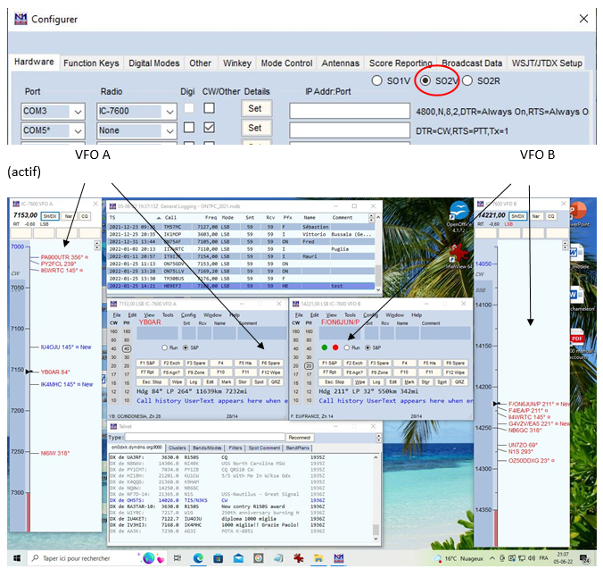Image resolution: width=603 pixels, height=569 pixels.
Task: Open the PDF manual desktop file
Action: tap(577, 343)
